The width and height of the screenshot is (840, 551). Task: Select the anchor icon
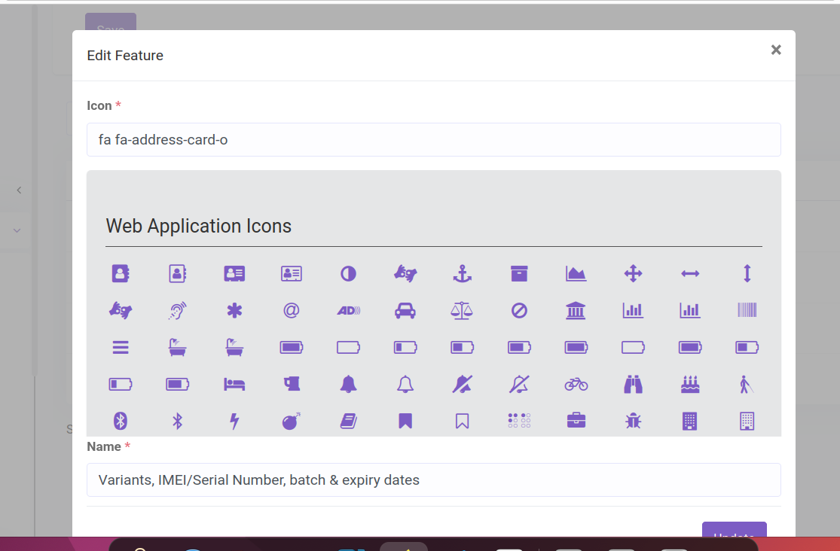click(462, 274)
